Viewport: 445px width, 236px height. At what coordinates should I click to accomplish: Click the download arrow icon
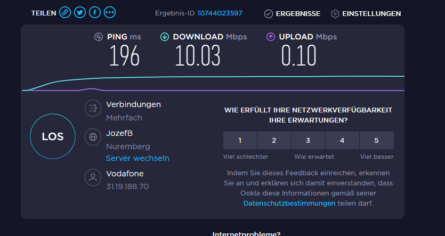[x=165, y=37]
